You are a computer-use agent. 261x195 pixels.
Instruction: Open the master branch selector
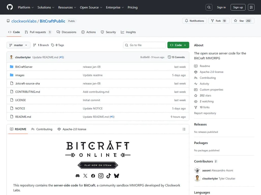18,45
